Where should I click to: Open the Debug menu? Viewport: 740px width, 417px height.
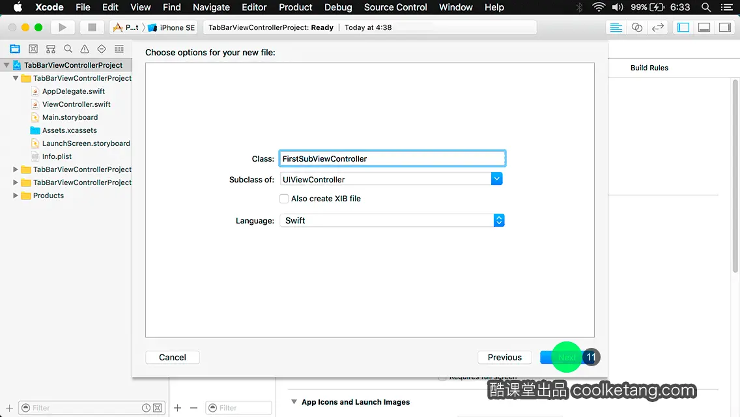(x=338, y=7)
